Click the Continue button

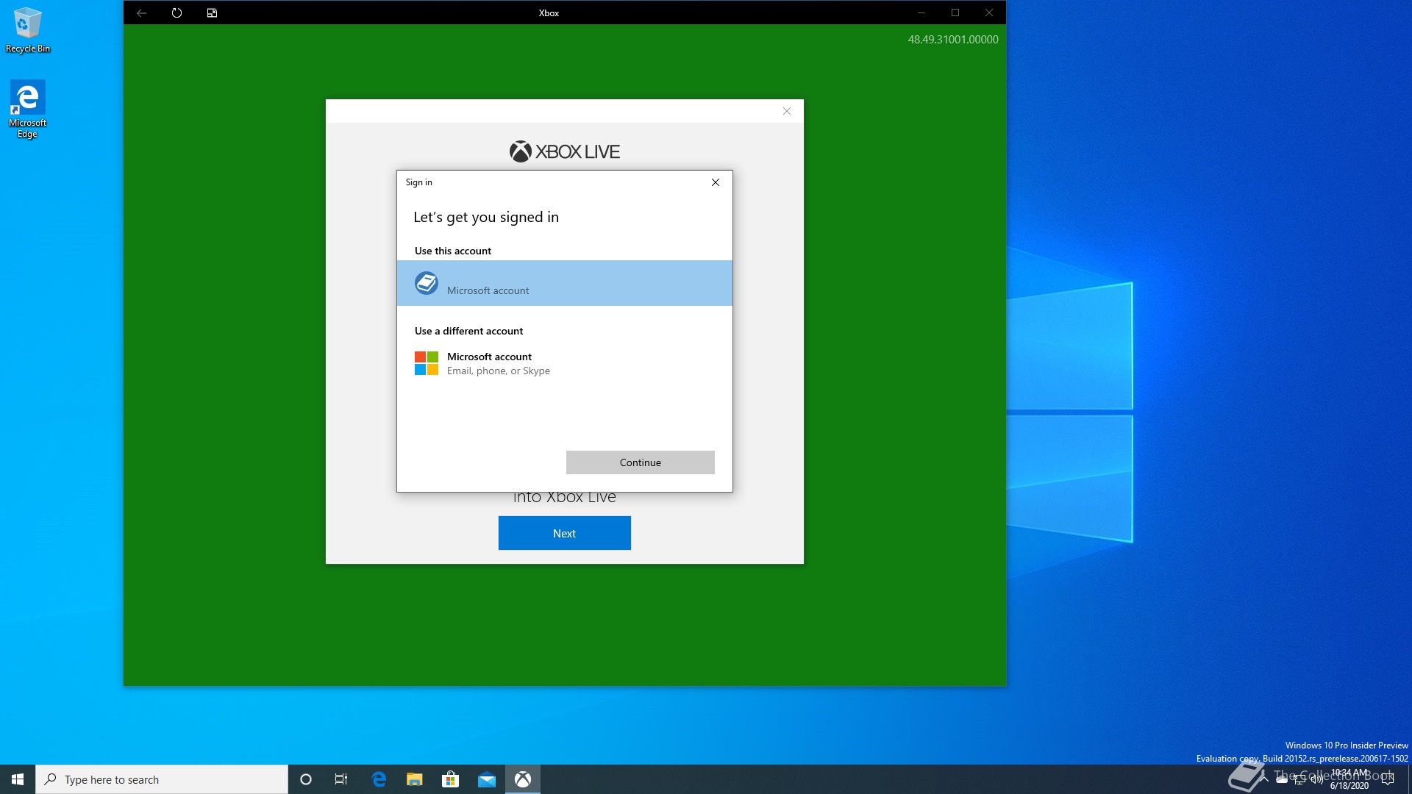coord(641,462)
